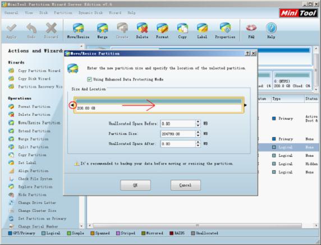
Task: Click down arrow of Actions panel scrollbar
Action: (81, 226)
